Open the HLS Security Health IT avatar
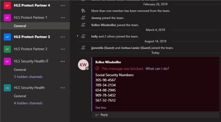221x122 pixels. point(7,61)
